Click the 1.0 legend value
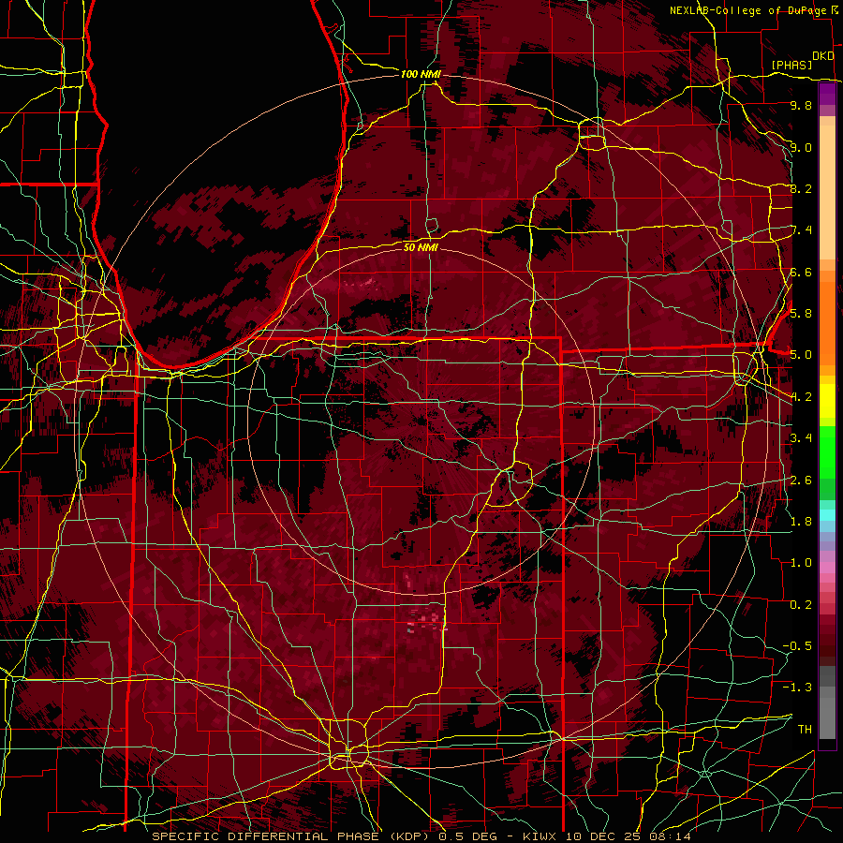Image resolution: width=843 pixels, height=843 pixels. pyautogui.click(x=801, y=563)
